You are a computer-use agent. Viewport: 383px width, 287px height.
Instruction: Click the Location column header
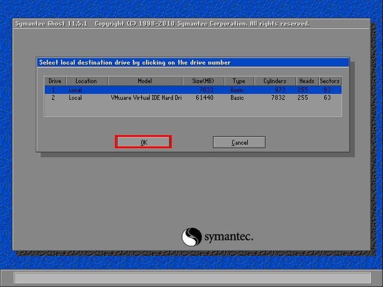[x=86, y=81]
